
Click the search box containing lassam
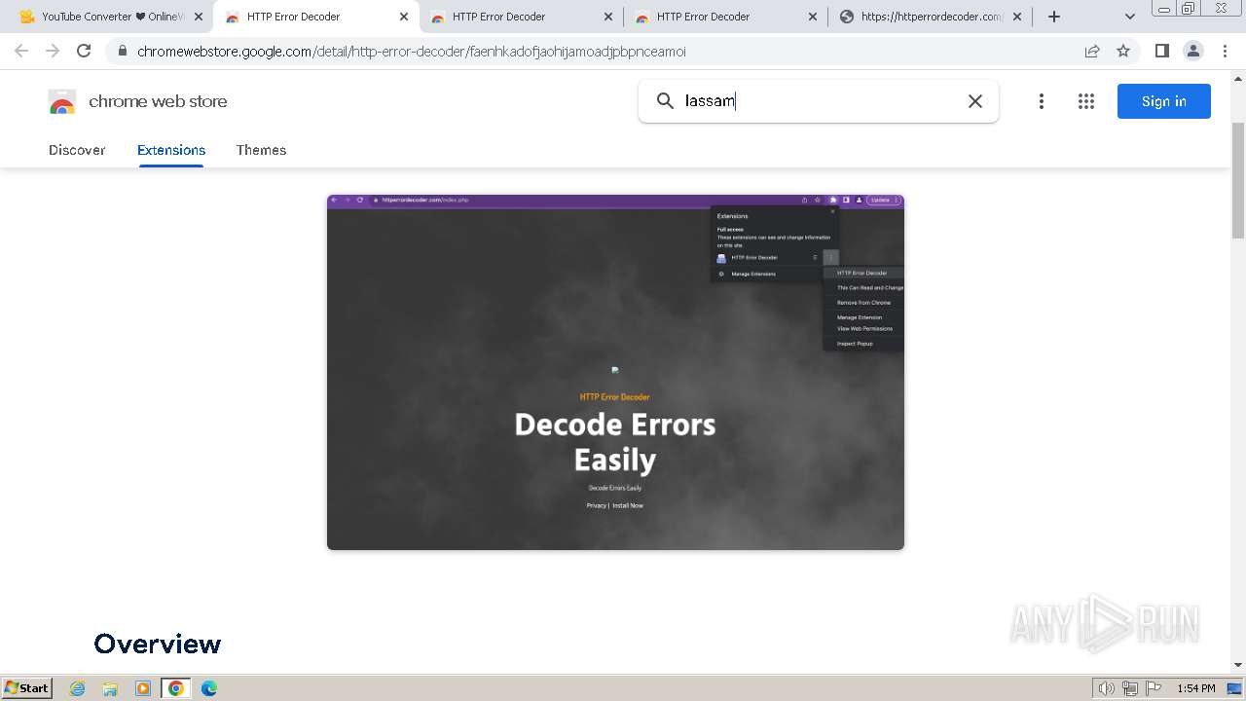[x=818, y=101]
